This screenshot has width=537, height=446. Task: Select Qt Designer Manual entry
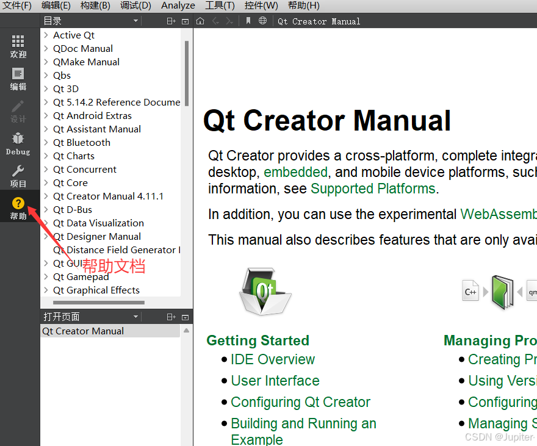[x=97, y=236]
